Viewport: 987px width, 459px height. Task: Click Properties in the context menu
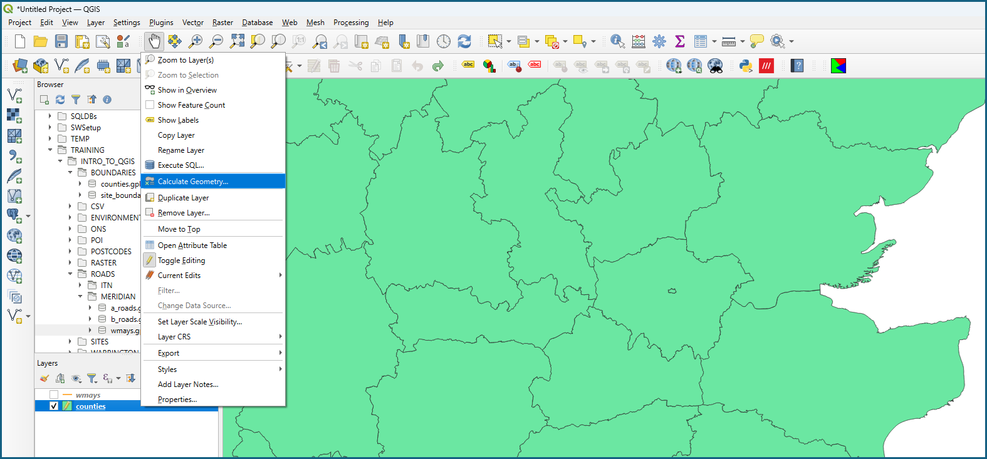[213, 400]
